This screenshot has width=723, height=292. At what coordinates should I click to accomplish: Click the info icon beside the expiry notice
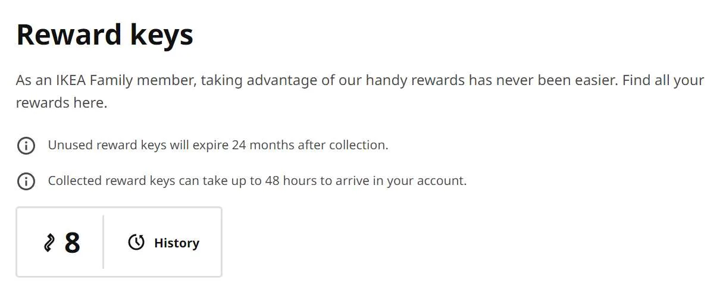(x=26, y=145)
